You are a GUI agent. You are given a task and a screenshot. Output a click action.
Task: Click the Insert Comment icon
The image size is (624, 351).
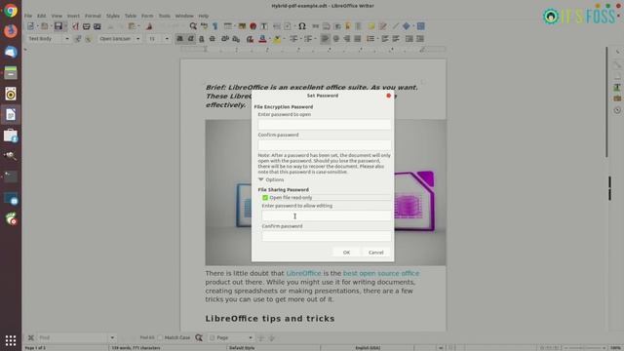(x=370, y=26)
